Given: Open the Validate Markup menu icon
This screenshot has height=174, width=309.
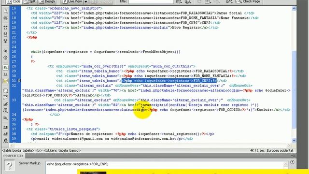Looking at the screenshot, I should [x=229, y=1].
